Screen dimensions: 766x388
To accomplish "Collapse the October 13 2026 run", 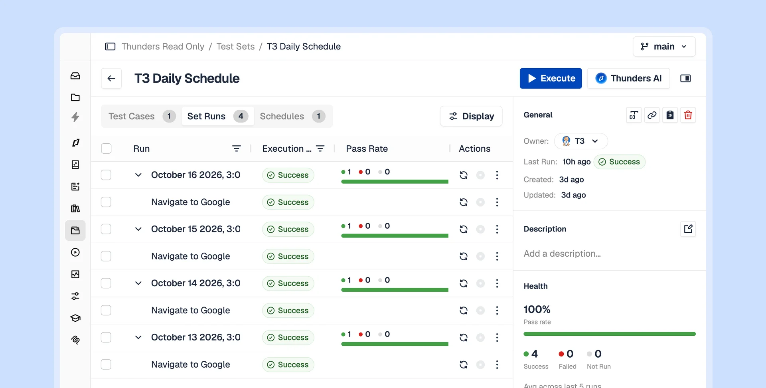I will pos(138,337).
